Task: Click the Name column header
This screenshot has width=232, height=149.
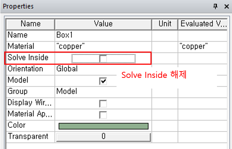Action: click(x=30, y=24)
